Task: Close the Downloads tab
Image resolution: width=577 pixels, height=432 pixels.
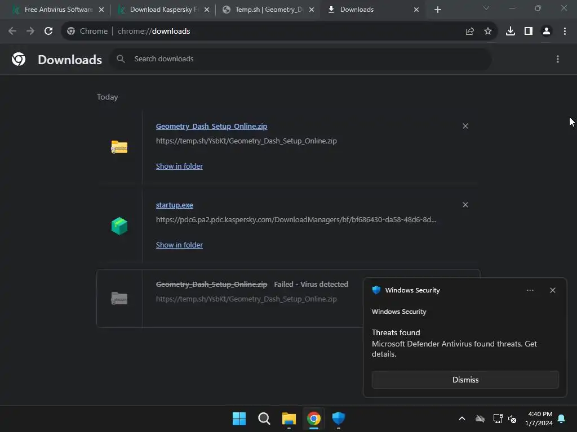Action: tap(416, 10)
